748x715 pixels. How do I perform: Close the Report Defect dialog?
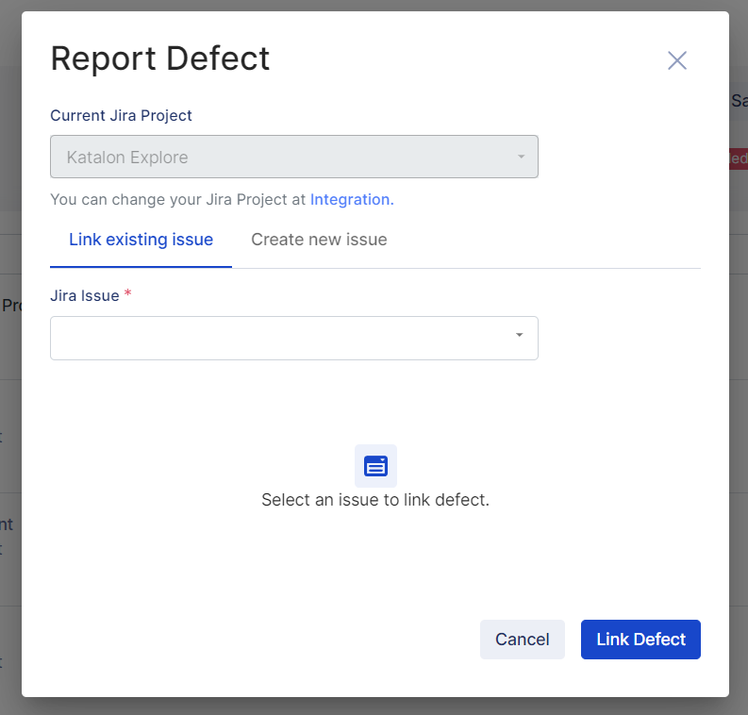pos(676,60)
